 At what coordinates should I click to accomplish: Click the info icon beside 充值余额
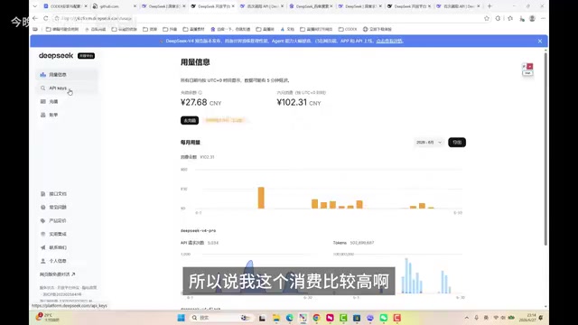point(200,92)
